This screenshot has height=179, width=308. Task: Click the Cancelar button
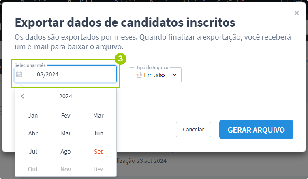tap(193, 130)
